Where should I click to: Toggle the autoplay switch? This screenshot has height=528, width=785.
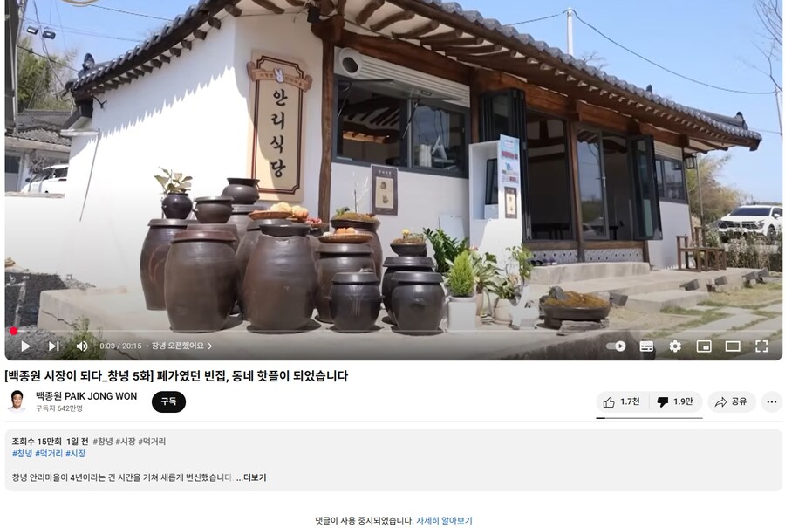tap(616, 346)
